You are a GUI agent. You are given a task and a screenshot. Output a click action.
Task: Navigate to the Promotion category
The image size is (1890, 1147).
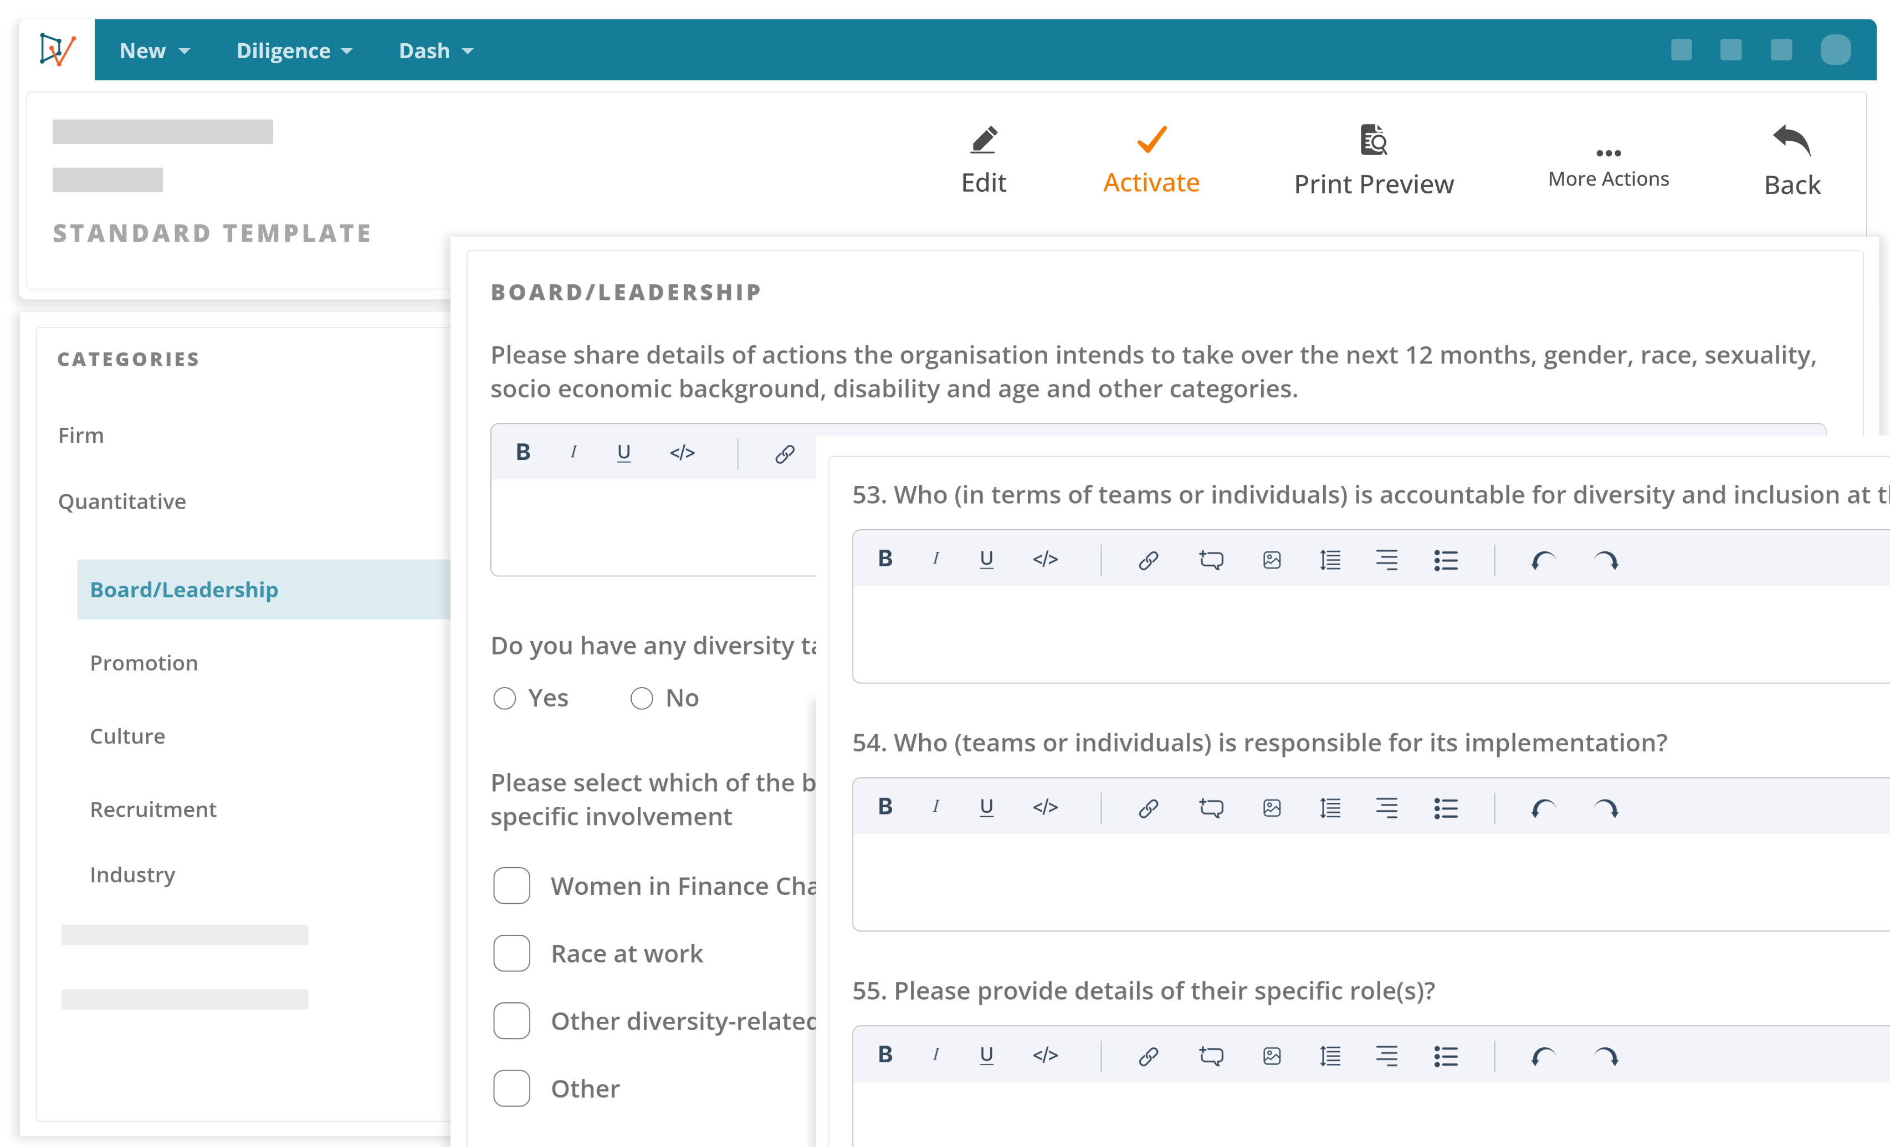click(143, 663)
